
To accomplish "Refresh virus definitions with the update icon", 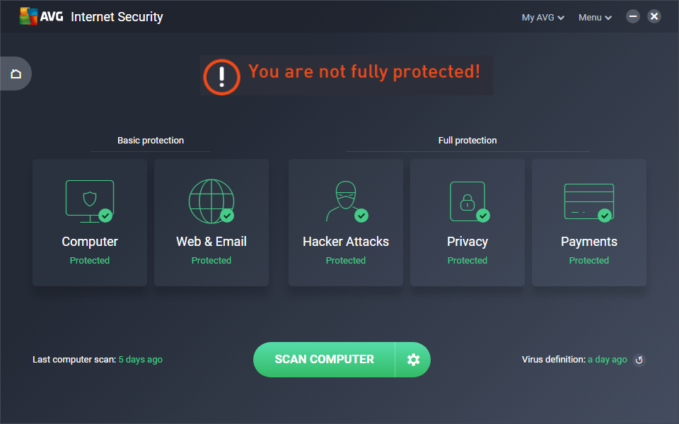I will click(639, 360).
